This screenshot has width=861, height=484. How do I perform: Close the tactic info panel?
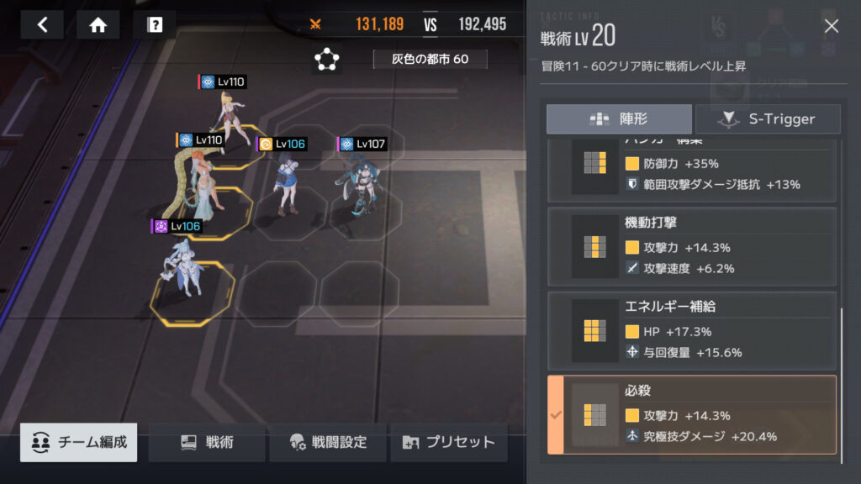(832, 26)
